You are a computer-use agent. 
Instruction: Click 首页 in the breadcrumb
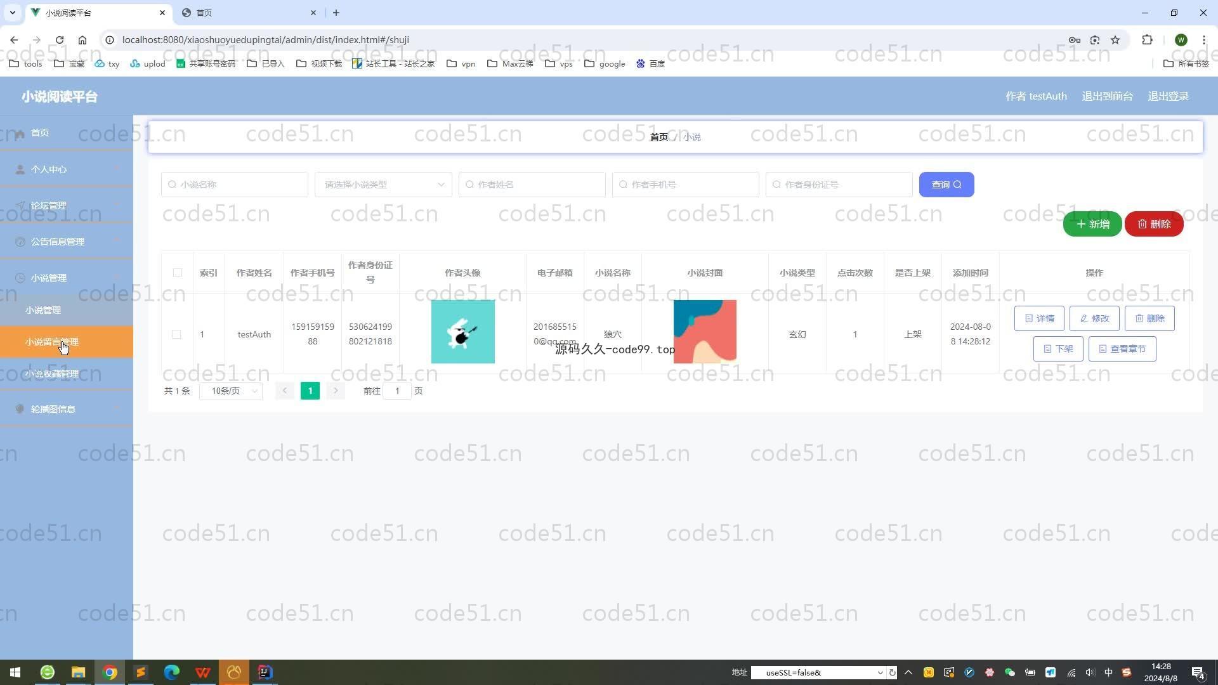click(658, 137)
